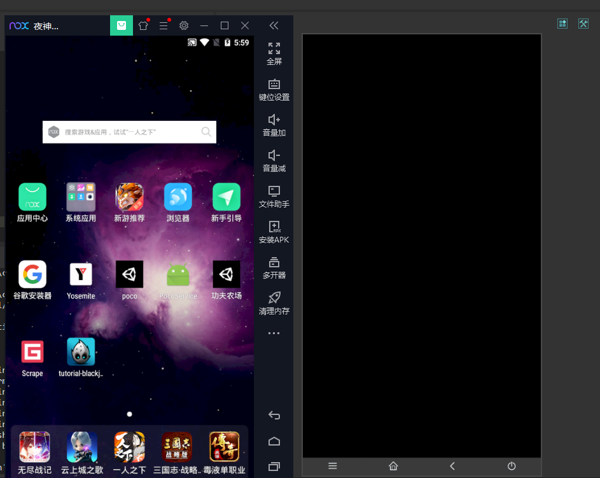Expand more sidebar tools via three dots
The width and height of the screenshot is (600, 478).
tap(274, 334)
